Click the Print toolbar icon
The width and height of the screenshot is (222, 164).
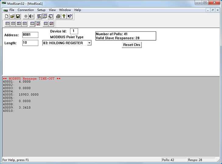[x=58, y=16]
